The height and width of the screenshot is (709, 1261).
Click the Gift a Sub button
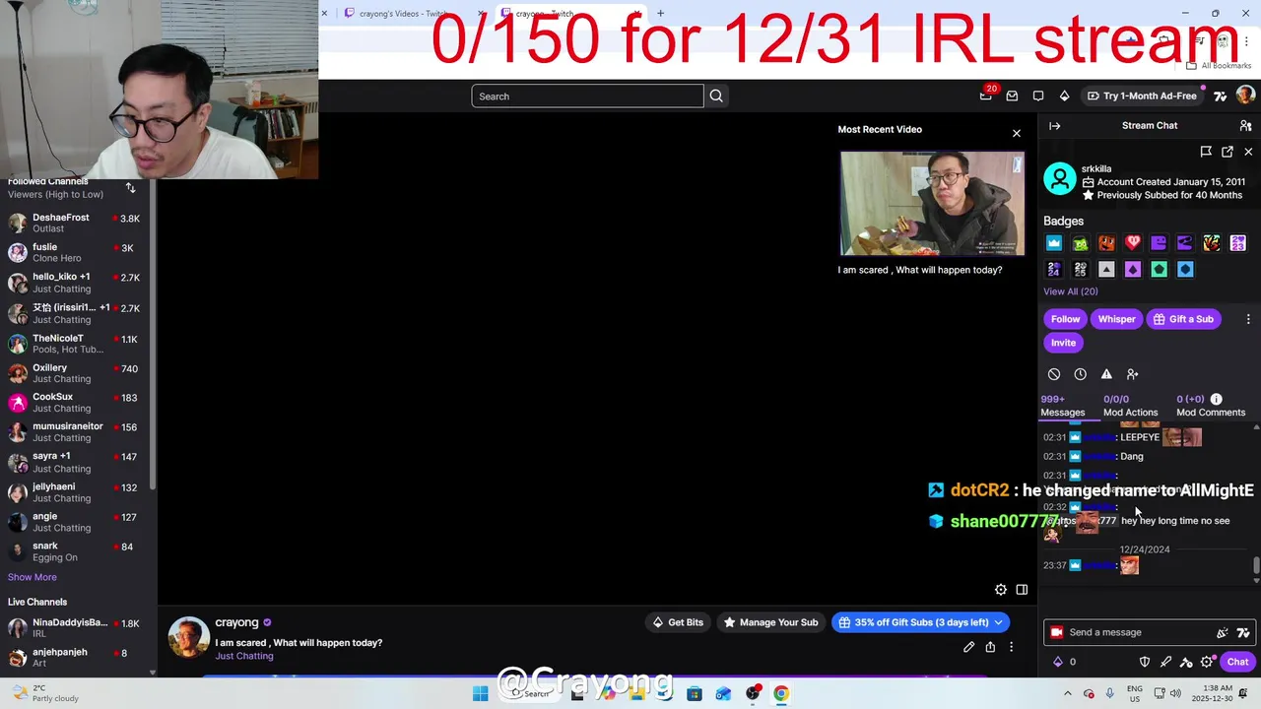(1183, 319)
